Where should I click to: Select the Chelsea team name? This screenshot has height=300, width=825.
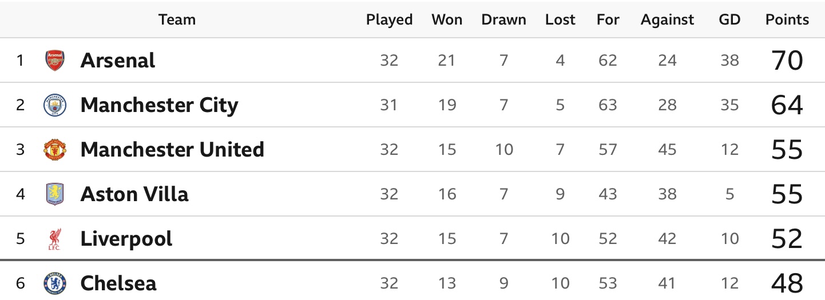118,283
